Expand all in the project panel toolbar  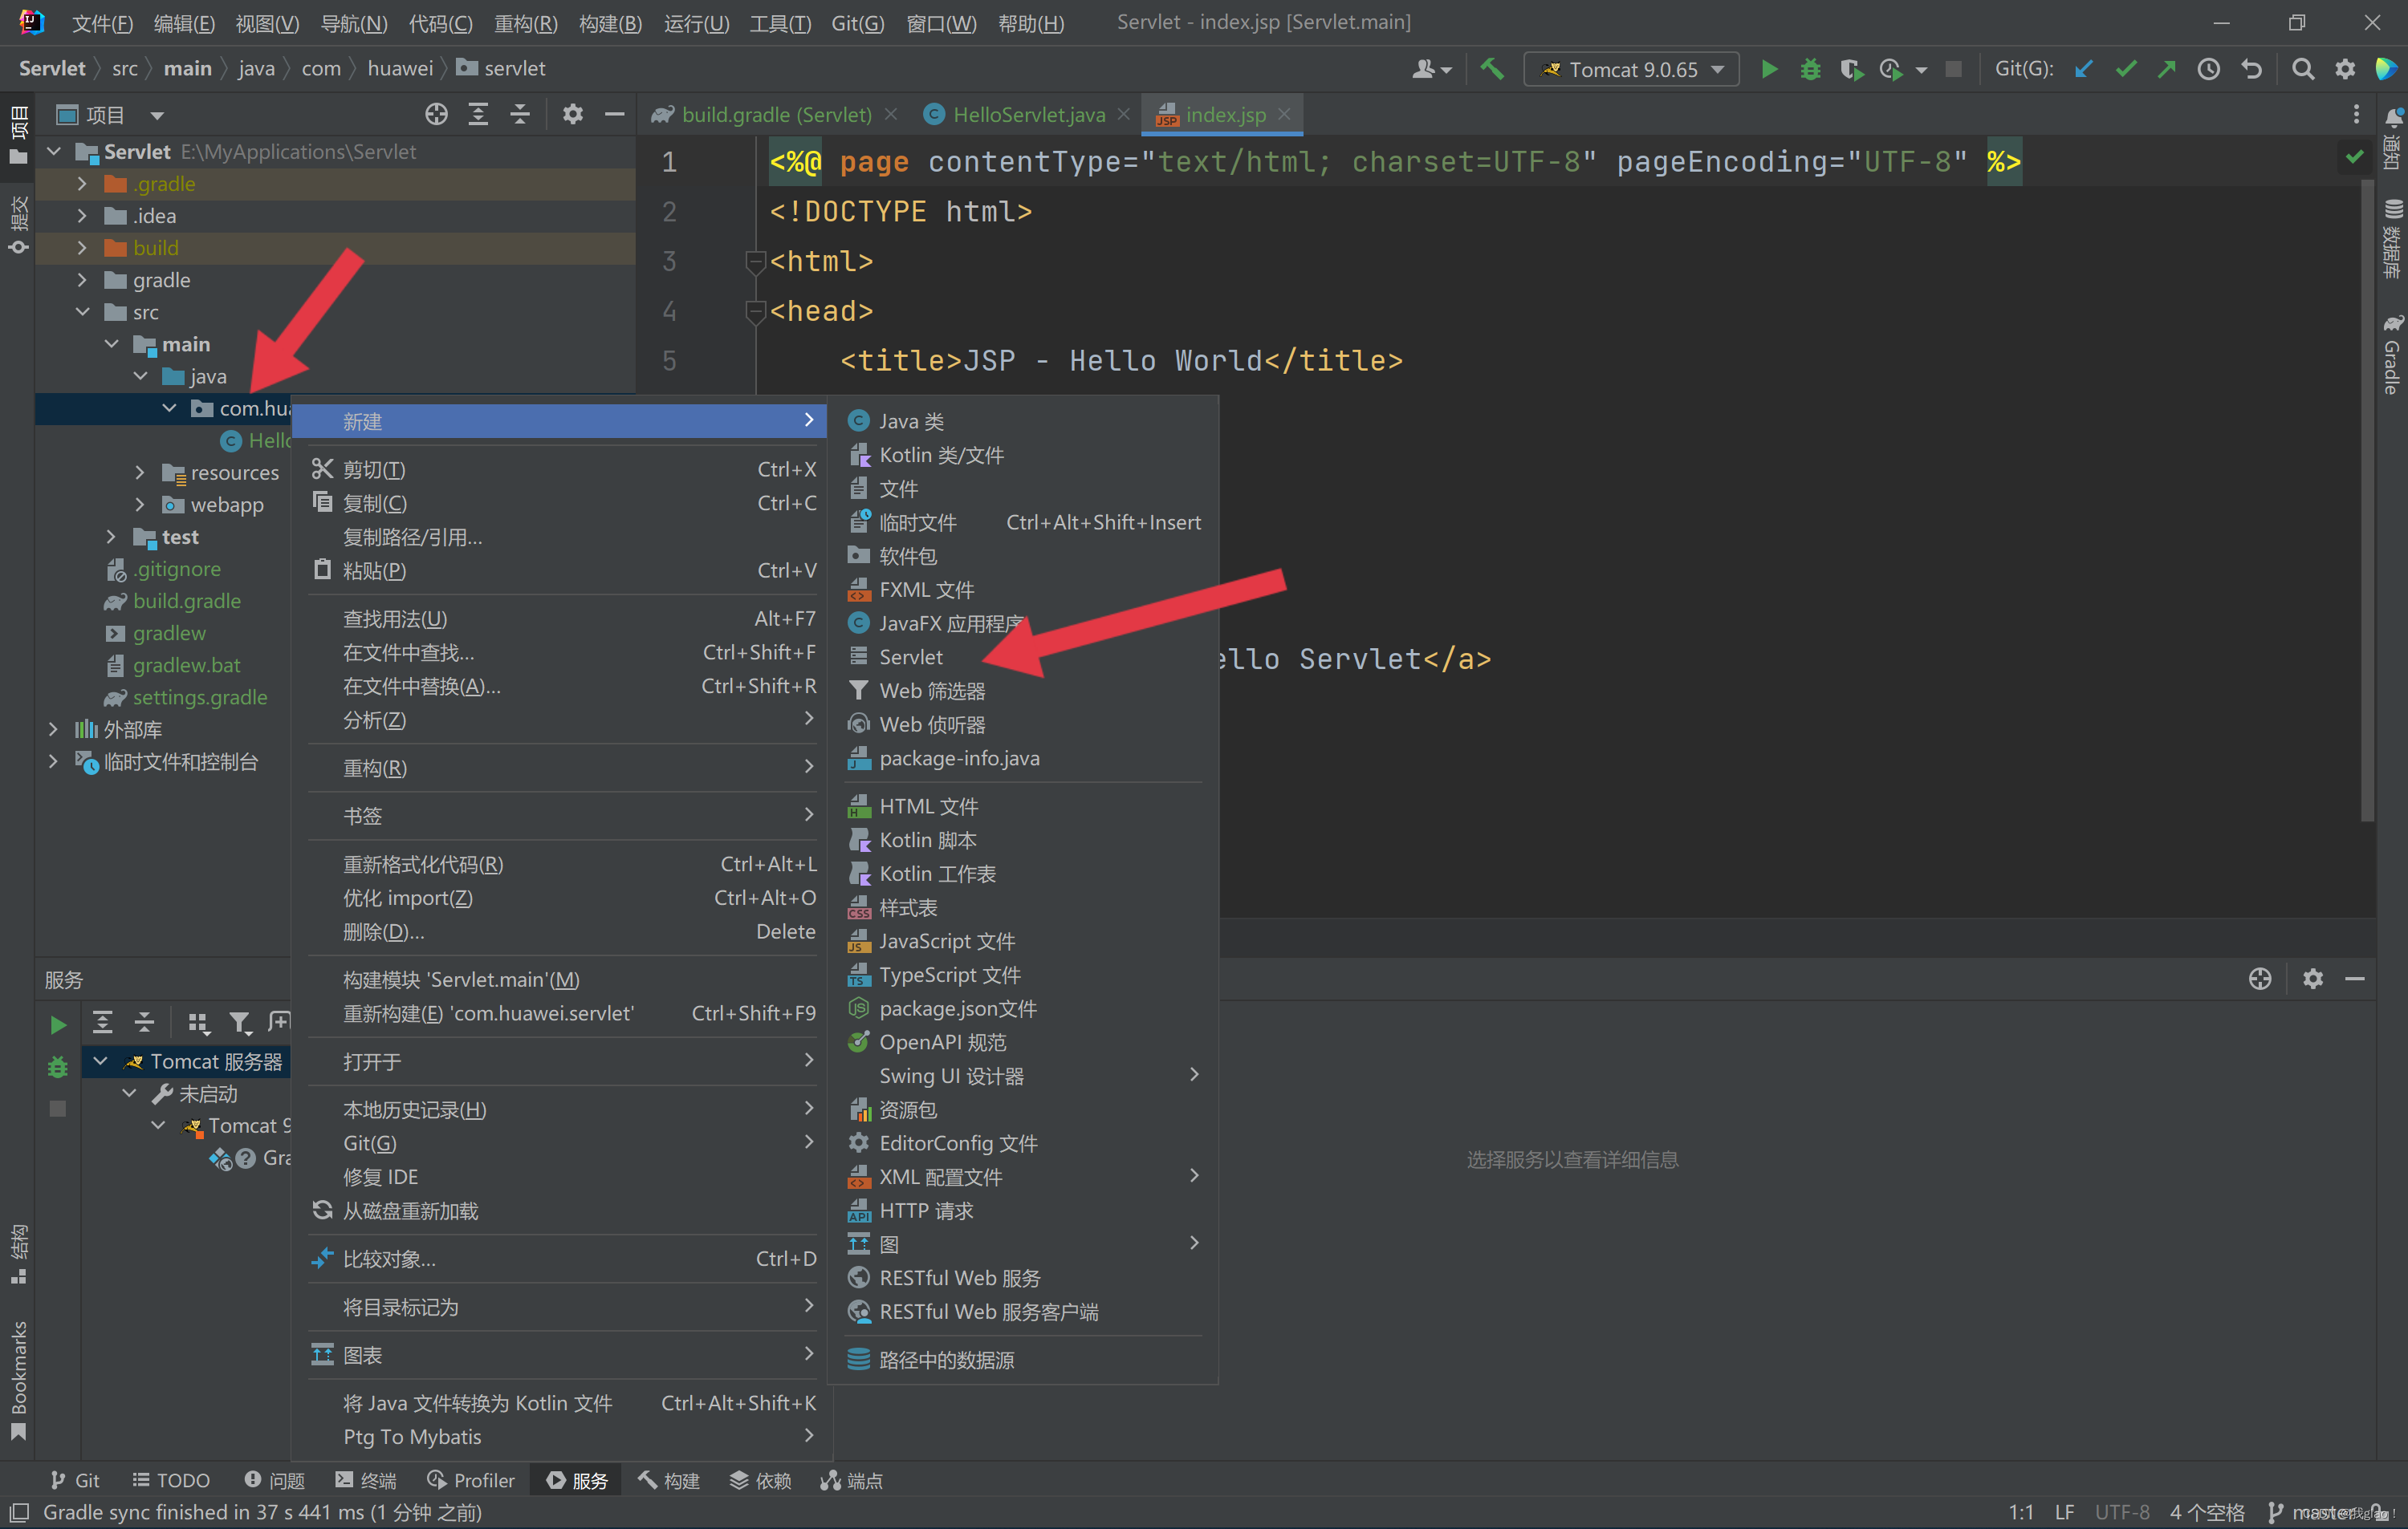tap(478, 114)
